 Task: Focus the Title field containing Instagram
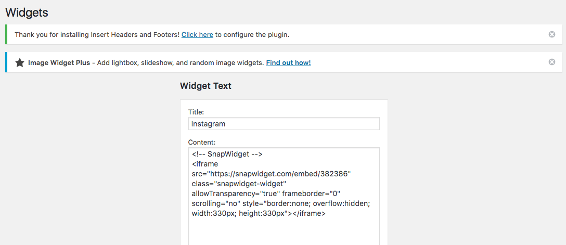284,124
